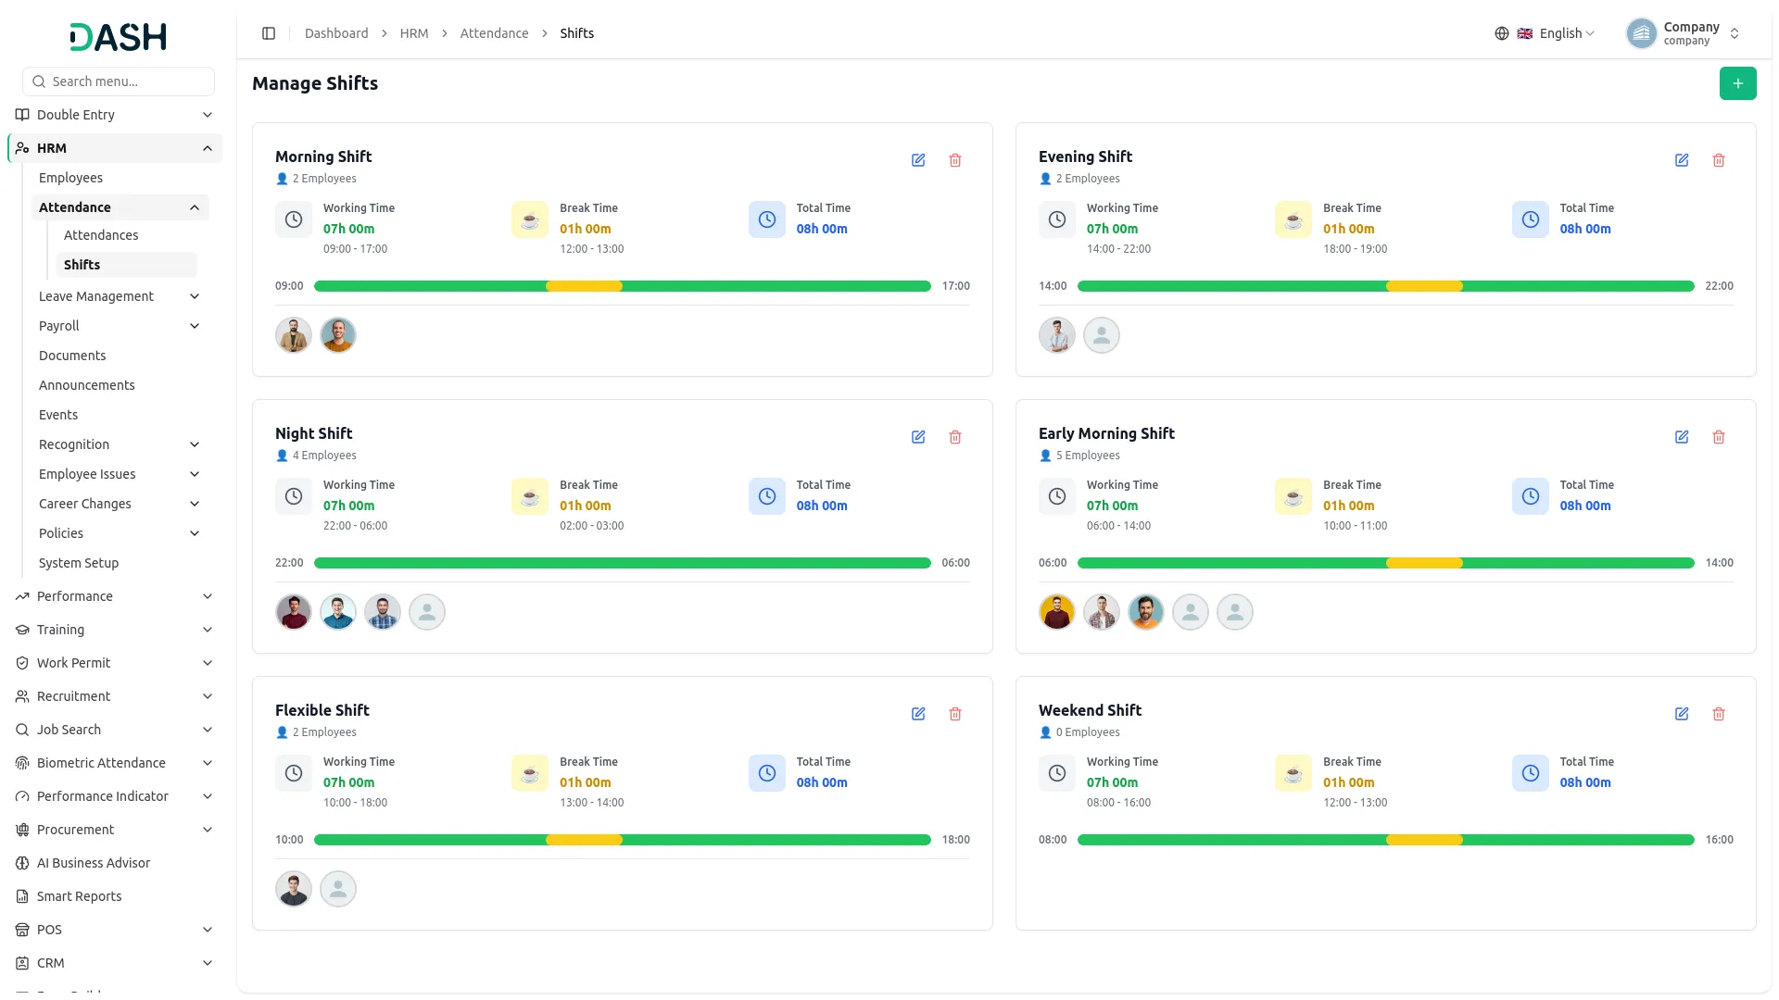The image size is (1779, 1000).
Task: Open the Employees menu item
Action: tap(70, 178)
